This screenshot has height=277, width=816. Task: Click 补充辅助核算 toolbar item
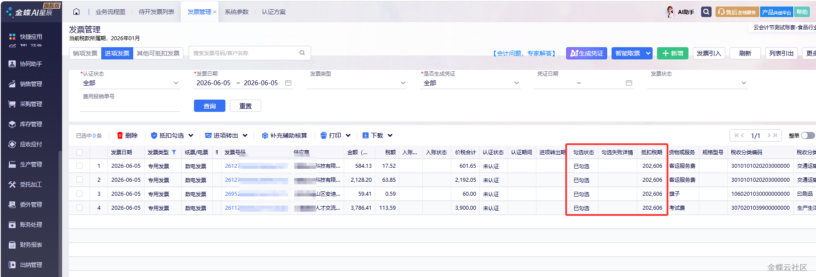[284, 135]
